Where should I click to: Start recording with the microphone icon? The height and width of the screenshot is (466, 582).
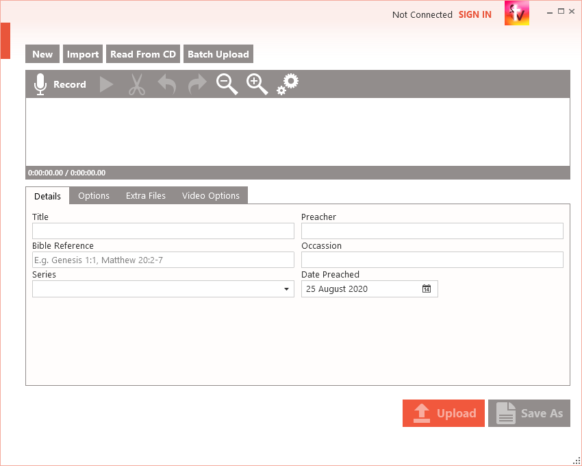40,84
